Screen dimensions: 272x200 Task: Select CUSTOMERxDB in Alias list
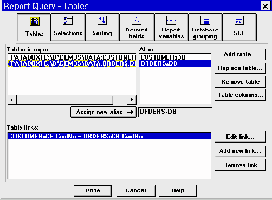tap(175, 57)
